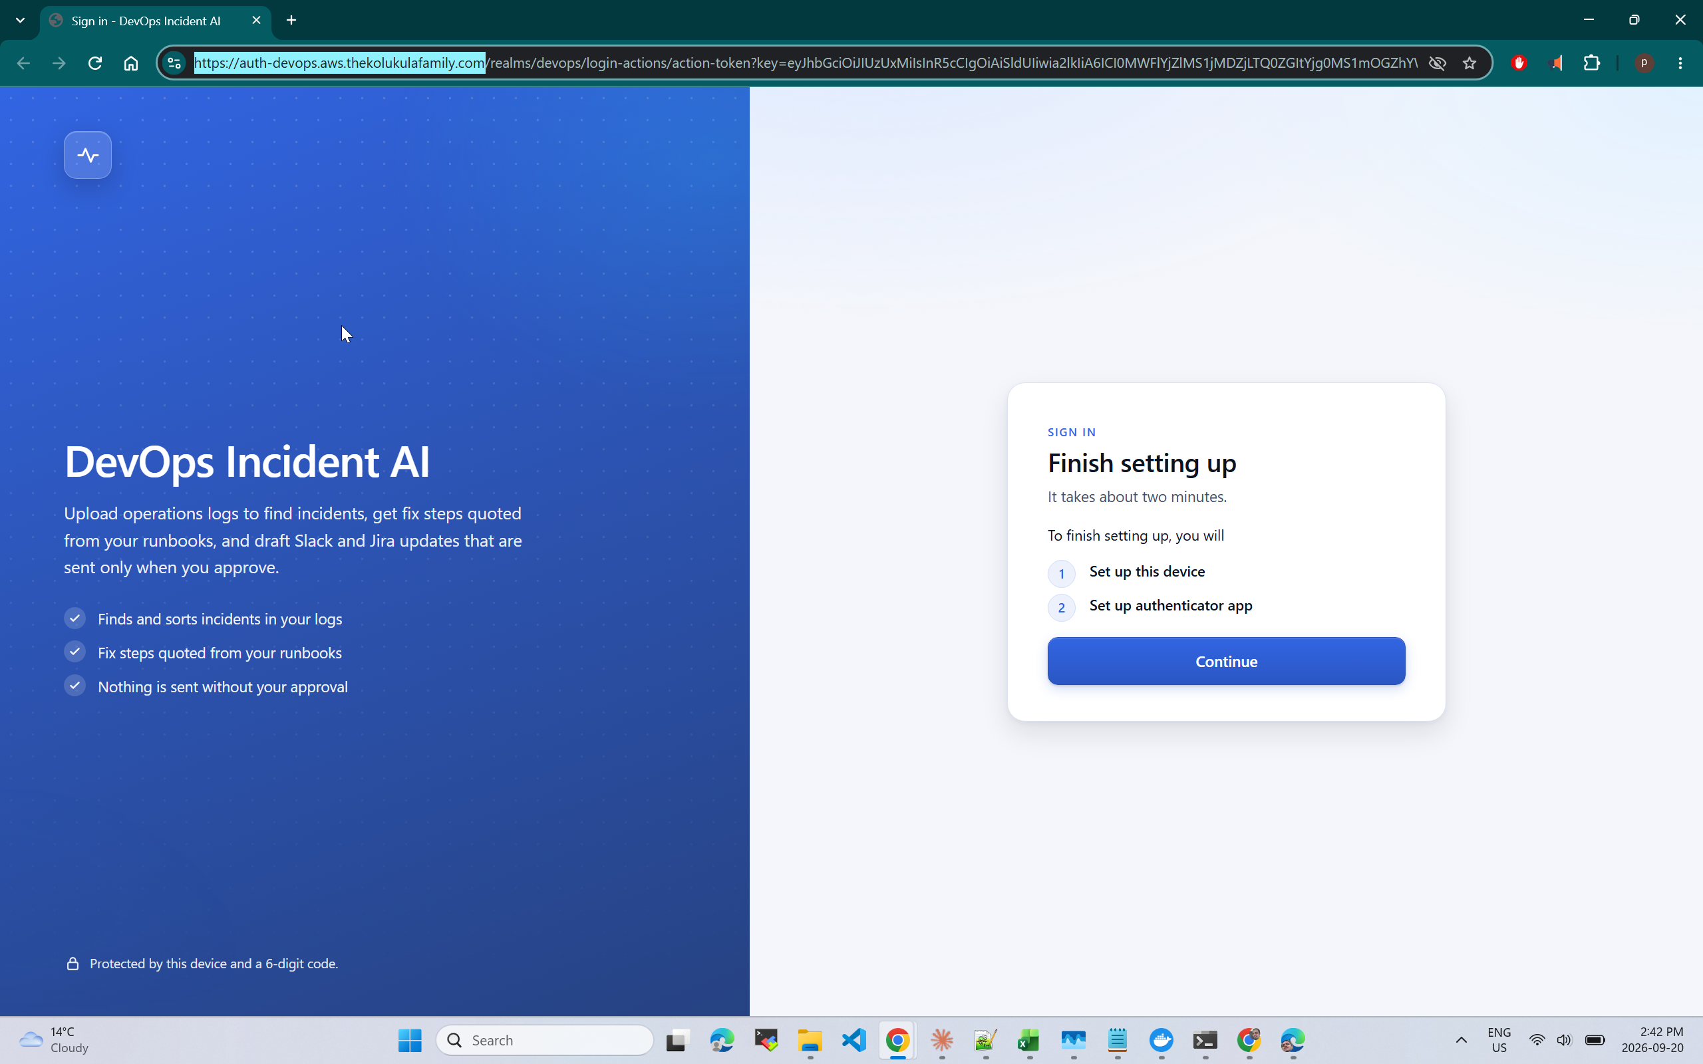This screenshot has width=1703, height=1064.
Task: Click 'Protected by this device and a 6-digit code.'
Action: pyautogui.click(x=214, y=964)
